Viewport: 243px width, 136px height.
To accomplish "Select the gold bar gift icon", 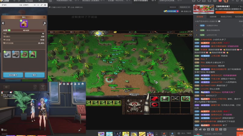I will pyautogui.click(x=142, y=134).
